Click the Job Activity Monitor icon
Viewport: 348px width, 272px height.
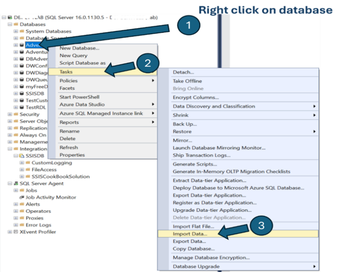click(x=21, y=198)
